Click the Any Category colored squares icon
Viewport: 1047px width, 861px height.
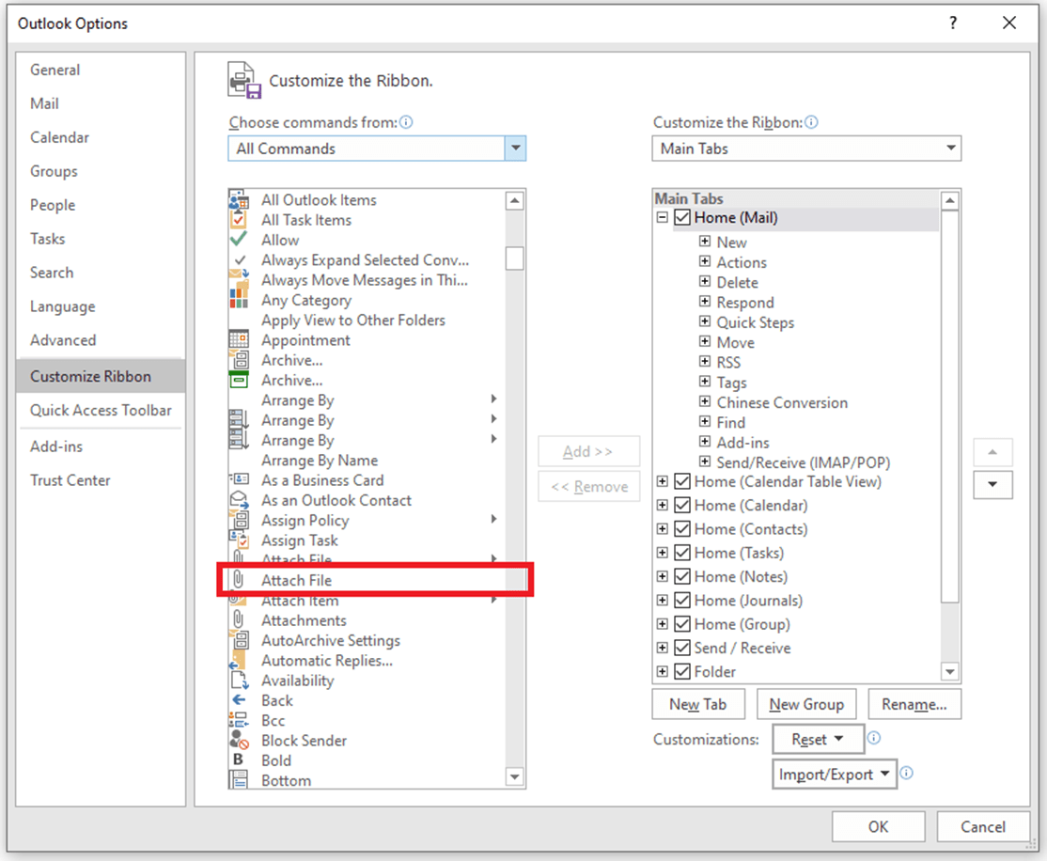tap(240, 300)
